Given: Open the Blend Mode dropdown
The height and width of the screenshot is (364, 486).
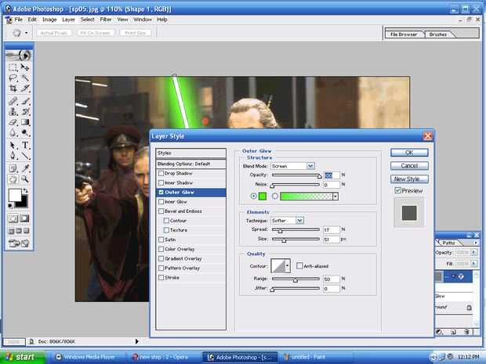Looking at the screenshot, I should pyautogui.click(x=310, y=166).
